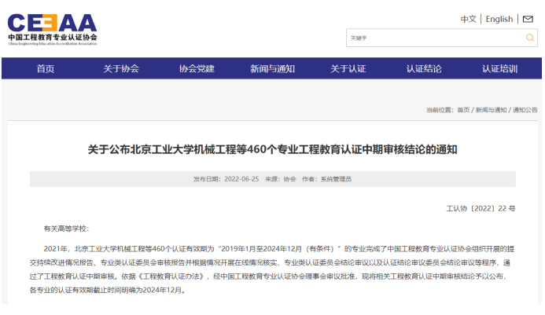Switch language to English
Viewport: 545px width, 315px height.
499,19
